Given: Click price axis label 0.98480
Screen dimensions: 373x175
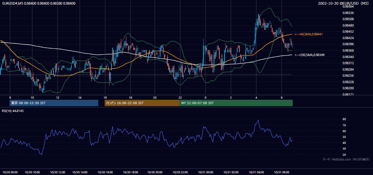Looking at the screenshot, I should (348, 25).
